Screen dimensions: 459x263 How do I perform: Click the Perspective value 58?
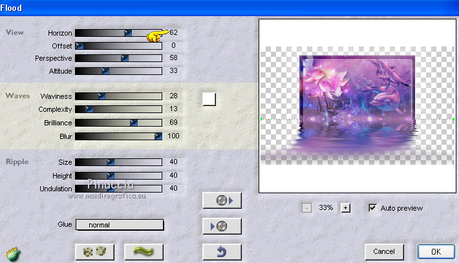(173, 58)
